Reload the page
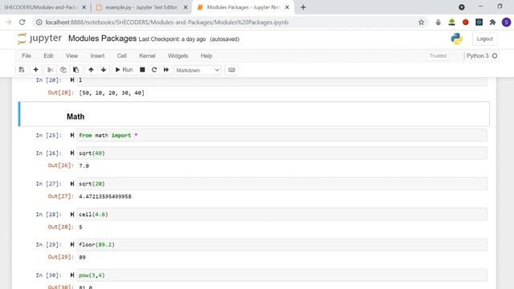This screenshot has width=514, height=289. tap(22, 22)
